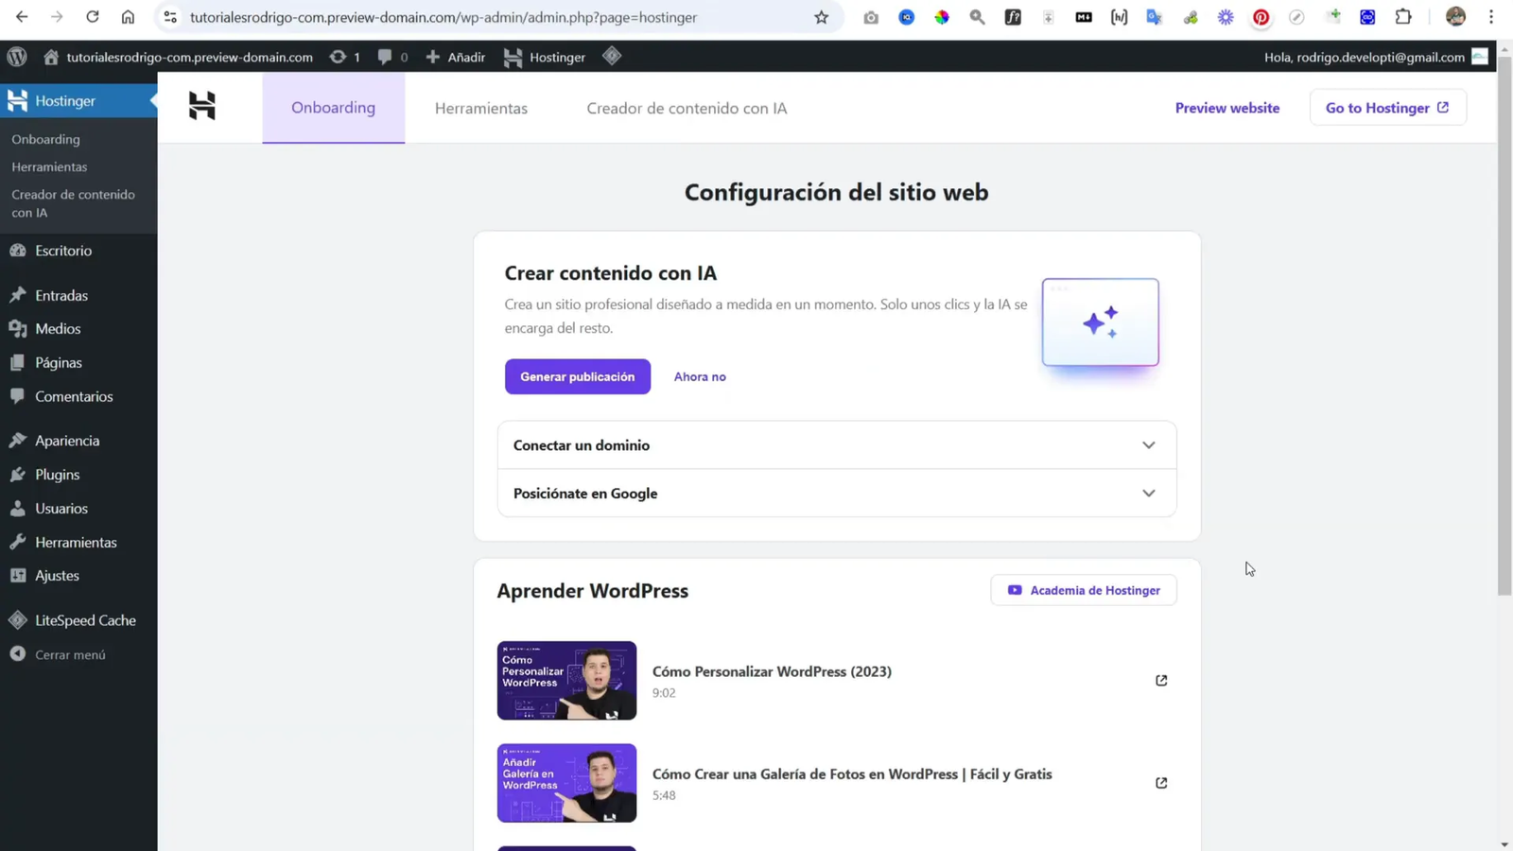
Task: Select the Medios sidebar item
Action: 57,328
